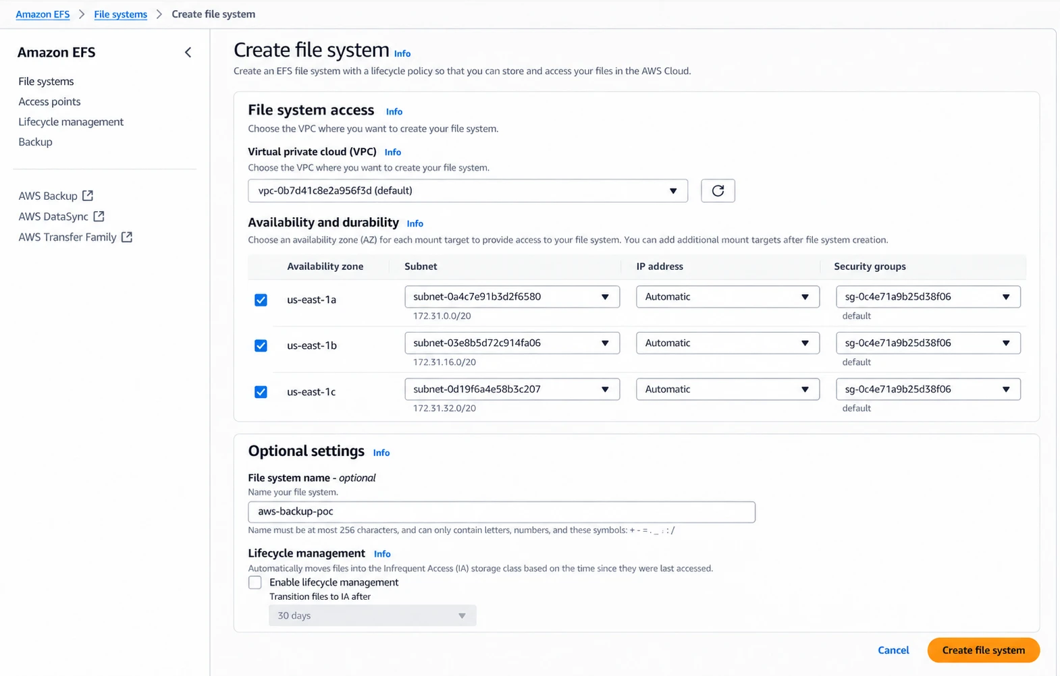Enable lifecycle management checkbox
The height and width of the screenshot is (676, 1060).
coord(255,582)
